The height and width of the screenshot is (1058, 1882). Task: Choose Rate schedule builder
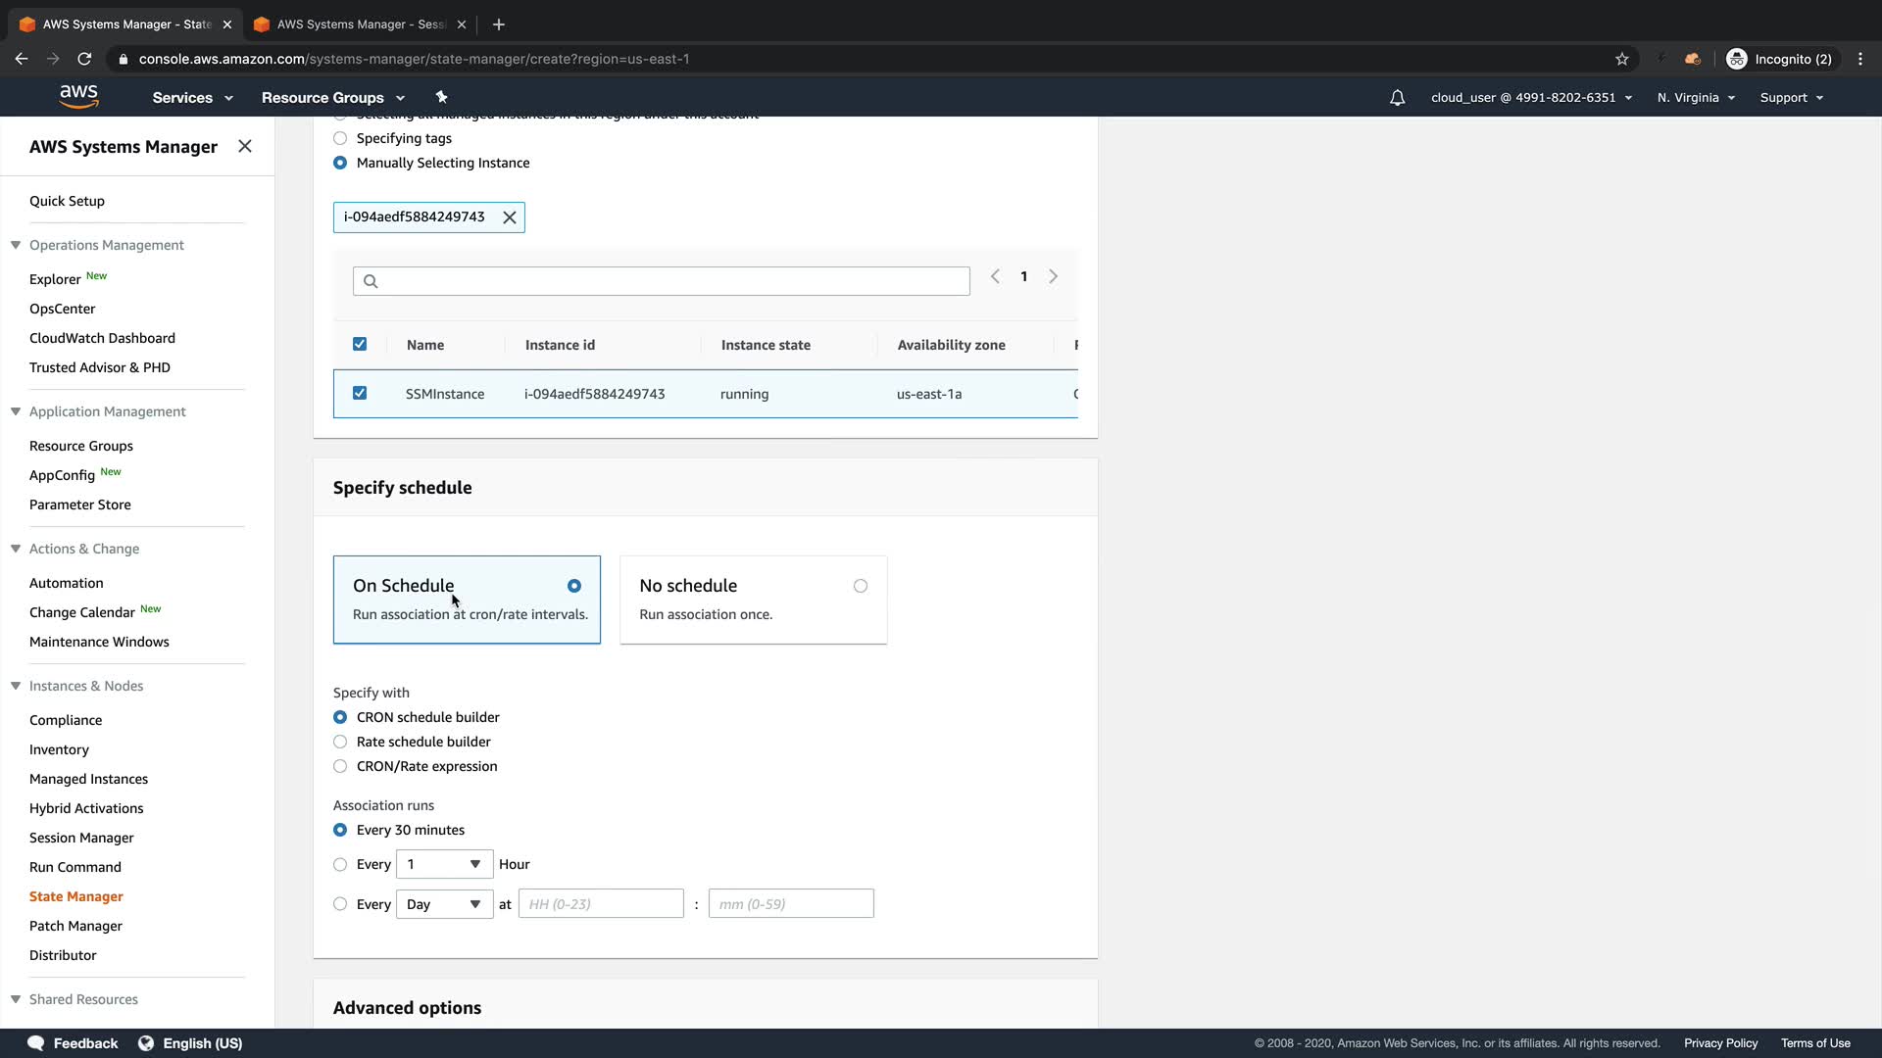tap(340, 742)
